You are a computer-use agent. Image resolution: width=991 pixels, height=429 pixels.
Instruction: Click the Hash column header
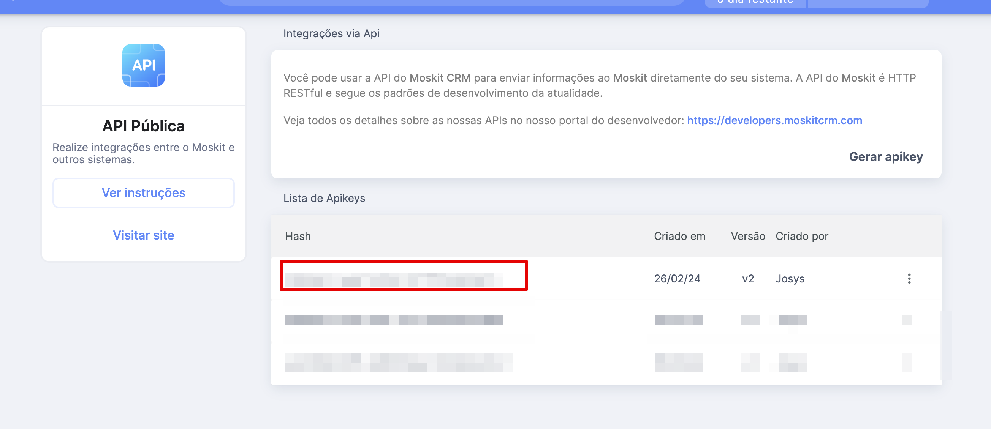pyautogui.click(x=298, y=236)
